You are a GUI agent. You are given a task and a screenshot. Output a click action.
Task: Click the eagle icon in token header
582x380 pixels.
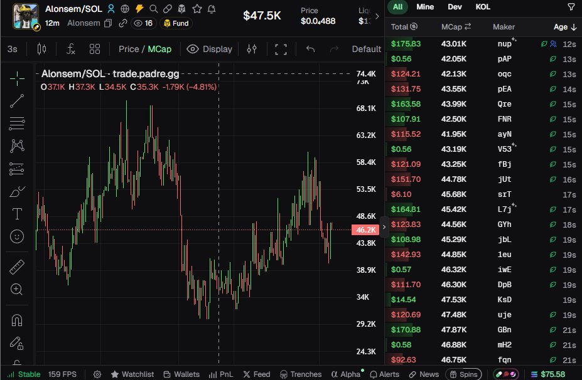tap(182, 9)
